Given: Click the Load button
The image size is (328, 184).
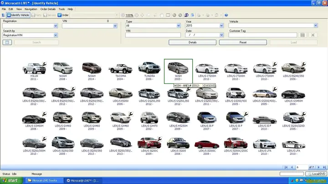Looking at the screenshot, I should pos(293,42).
